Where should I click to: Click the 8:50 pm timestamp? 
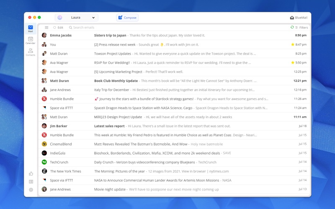click(x=301, y=35)
